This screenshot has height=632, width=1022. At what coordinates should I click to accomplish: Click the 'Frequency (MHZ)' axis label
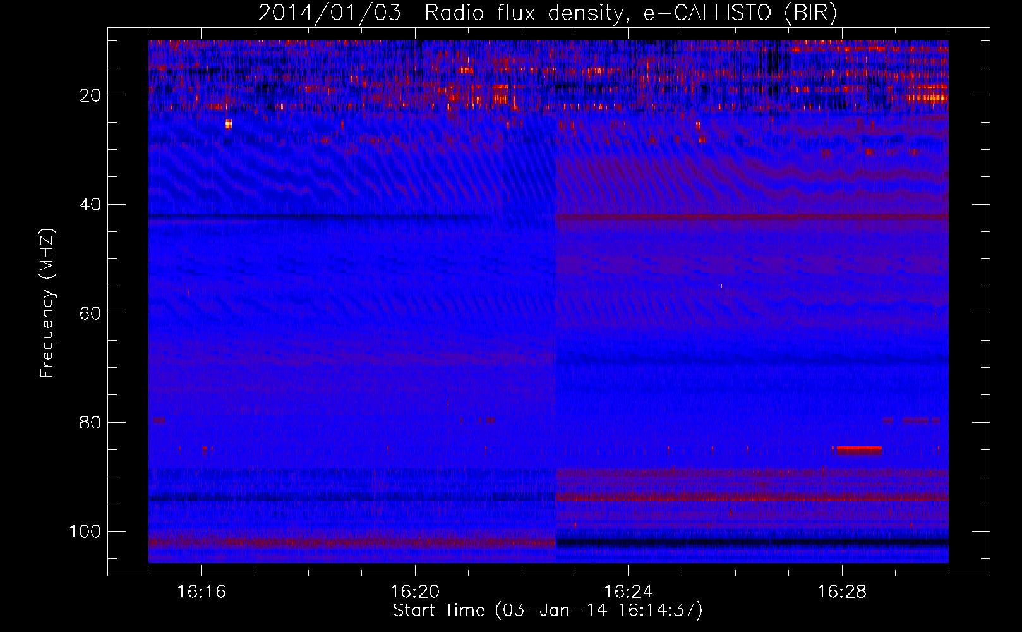pos(47,303)
